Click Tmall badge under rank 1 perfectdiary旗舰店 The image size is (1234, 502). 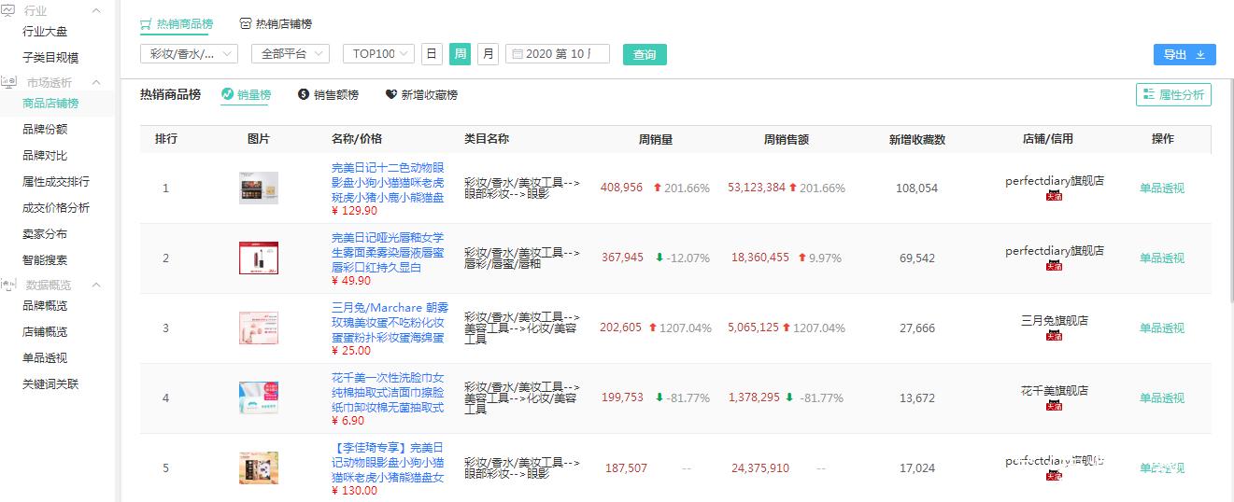click(1054, 196)
